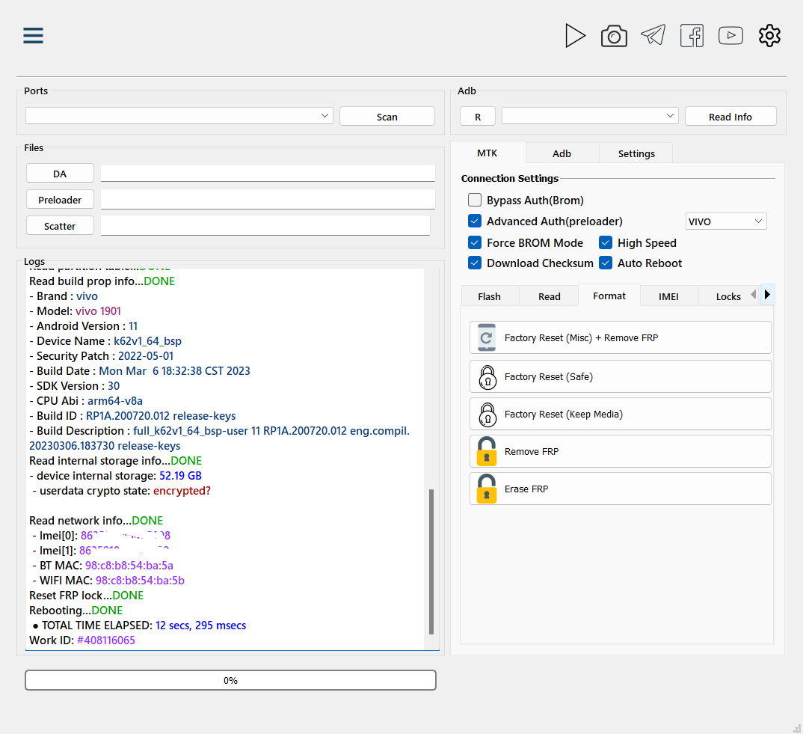Click the TOTAL TIME ELAPSED 12 secs value
Image resolution: width=803 pixels, height=734 pixels.
pyautogui.click(x=200, y=625)
